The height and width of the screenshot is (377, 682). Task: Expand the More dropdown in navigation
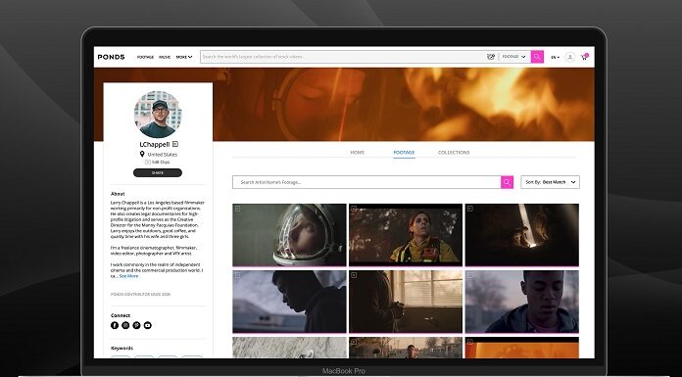(x=184, y=57)
